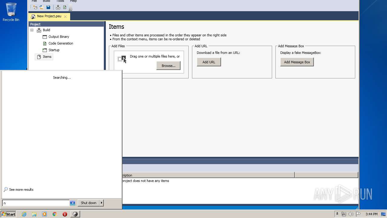The height and width of the screenshot is (218, 387).
Task: Click the Show desktop button
Action: coord(384,214)
